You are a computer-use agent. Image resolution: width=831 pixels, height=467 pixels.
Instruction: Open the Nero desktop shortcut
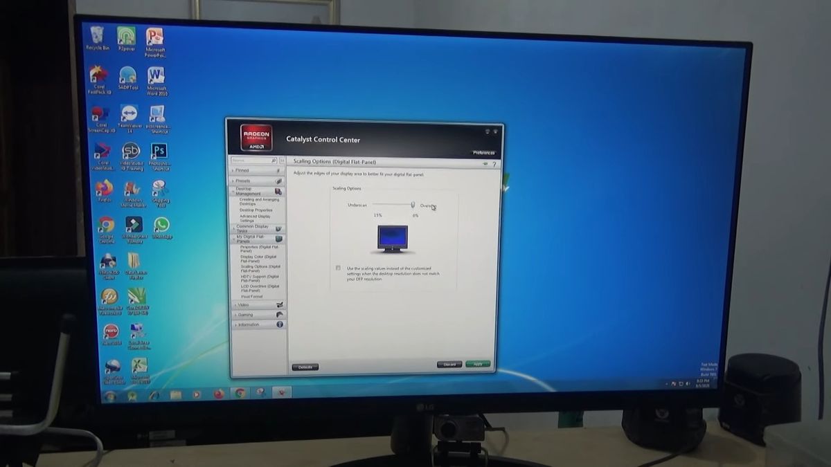click(111, 334)
